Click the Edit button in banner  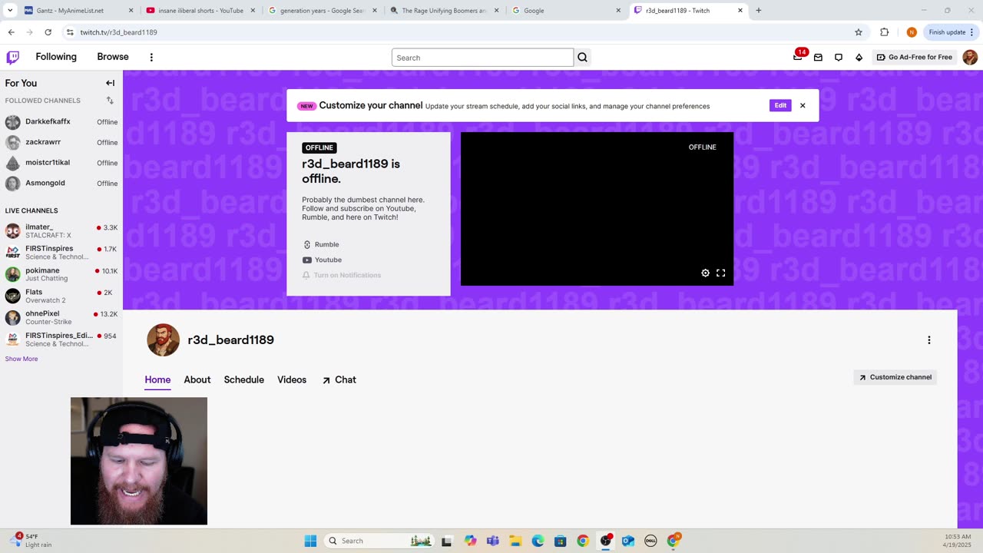click(x=780, y=105)
